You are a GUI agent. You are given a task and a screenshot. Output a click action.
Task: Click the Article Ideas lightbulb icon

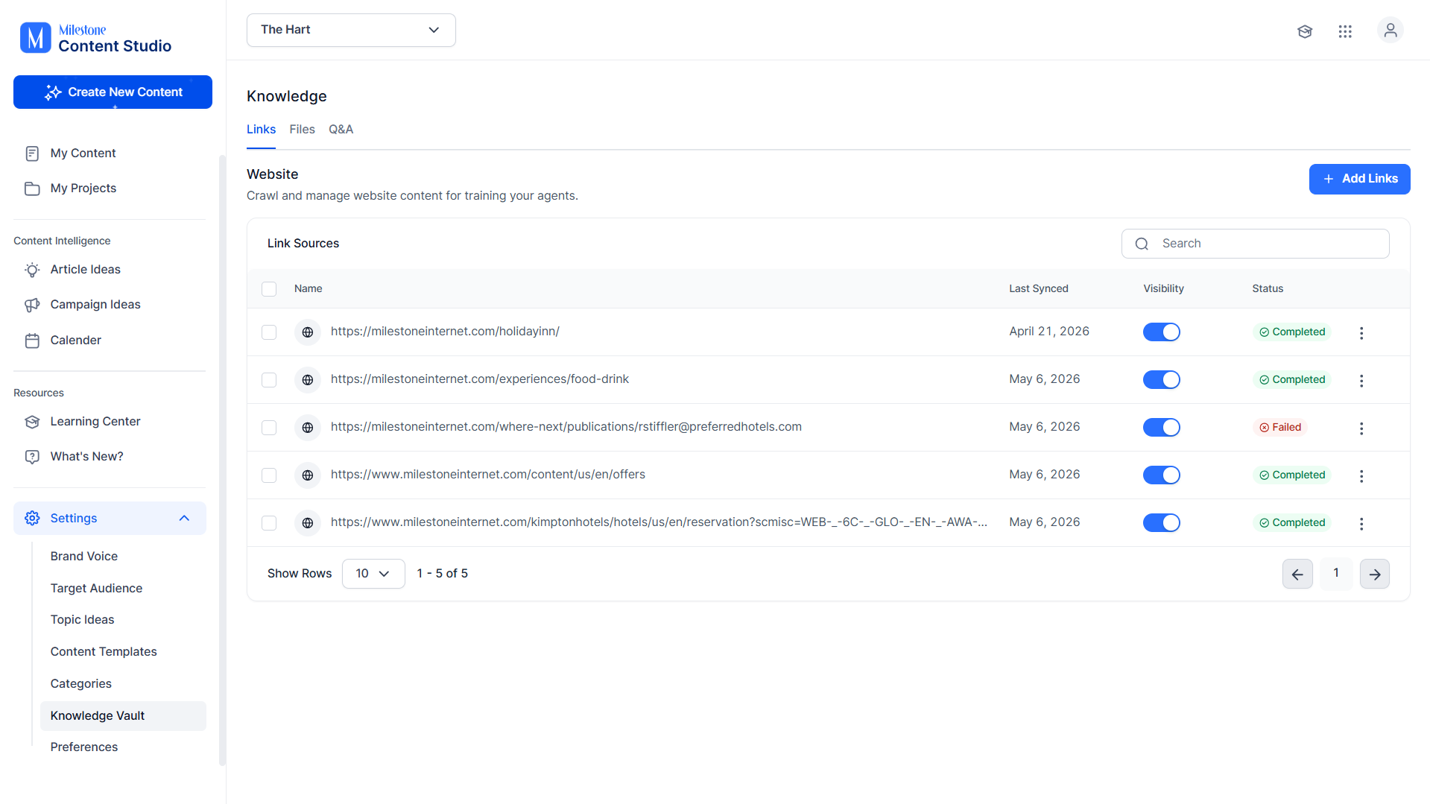tap(32, 270)
